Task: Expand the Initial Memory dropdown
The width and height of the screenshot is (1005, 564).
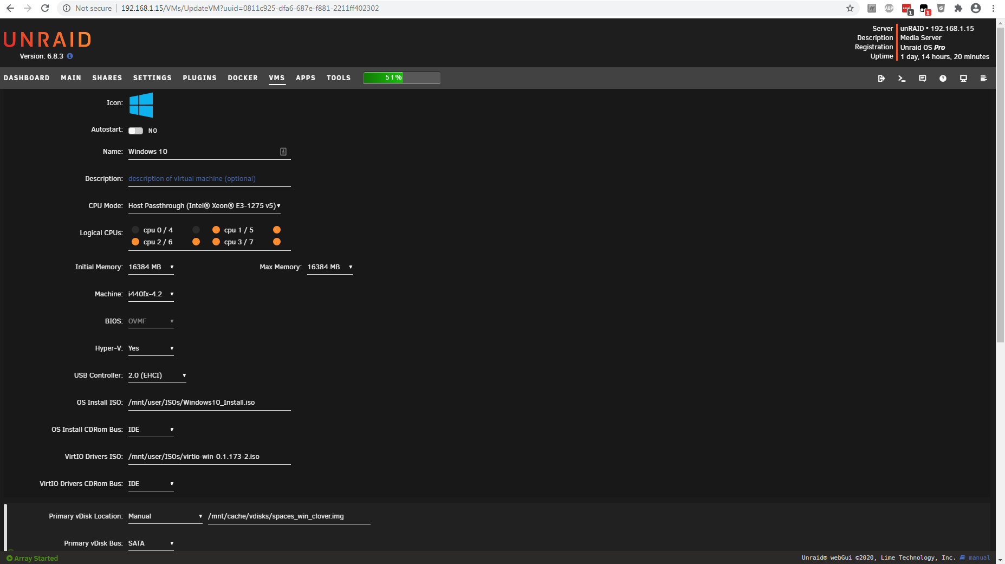Action: [151, 267]
